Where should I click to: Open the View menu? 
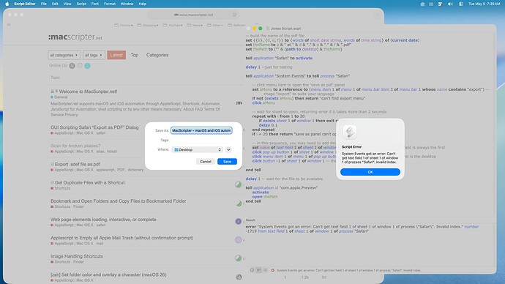(x=67, y=4)
